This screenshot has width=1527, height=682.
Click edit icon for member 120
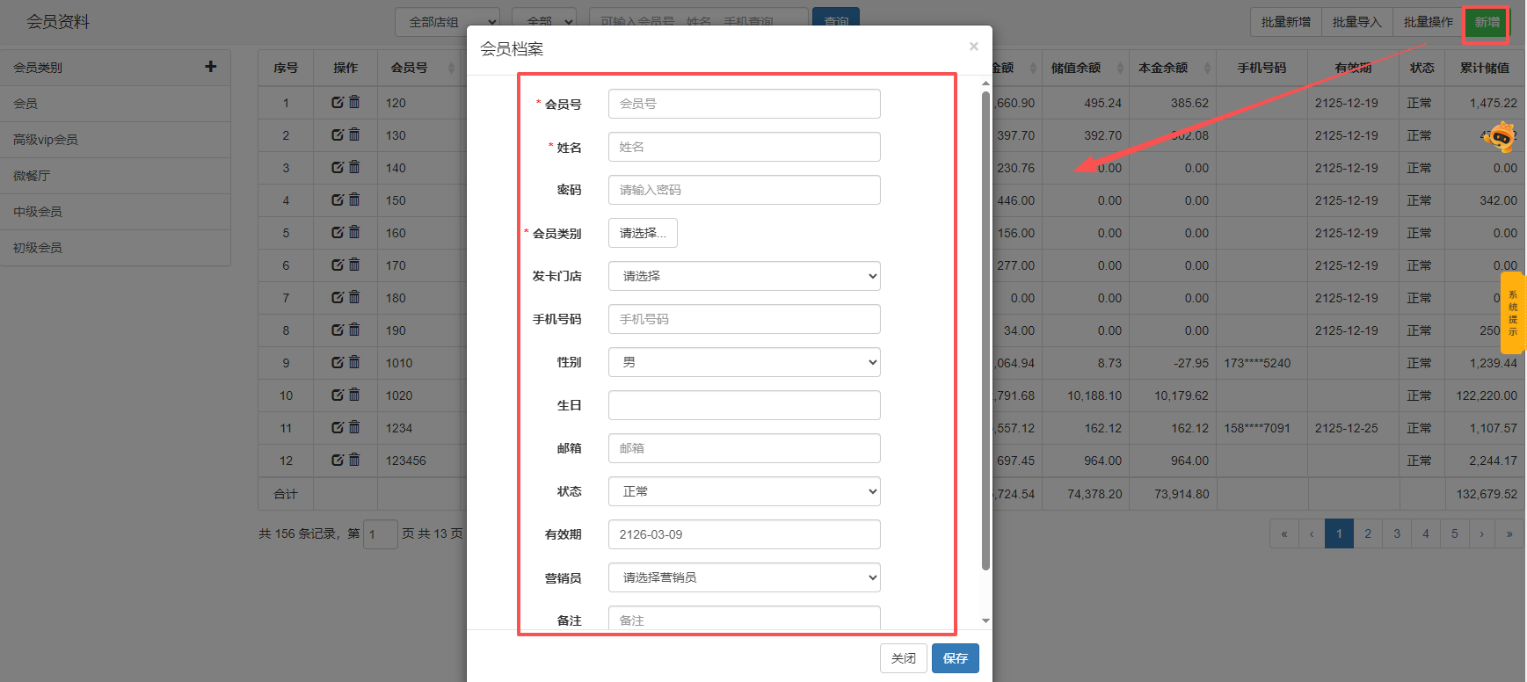coord(338,103)
